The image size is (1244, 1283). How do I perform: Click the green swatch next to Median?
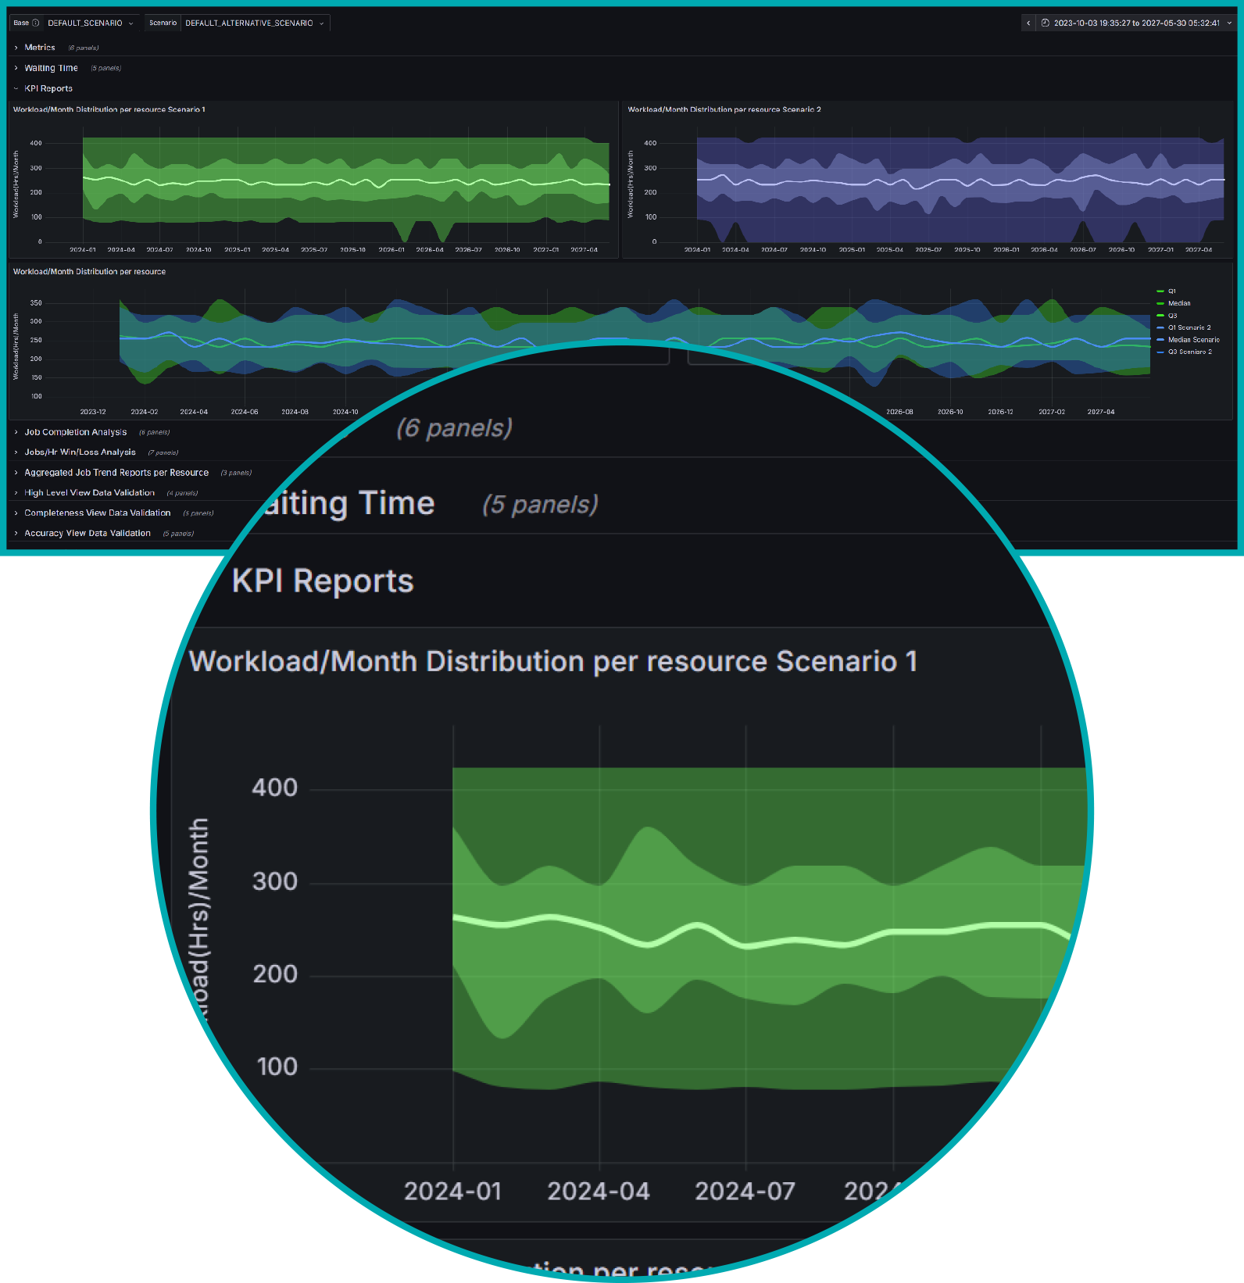tap(1160, 303)
